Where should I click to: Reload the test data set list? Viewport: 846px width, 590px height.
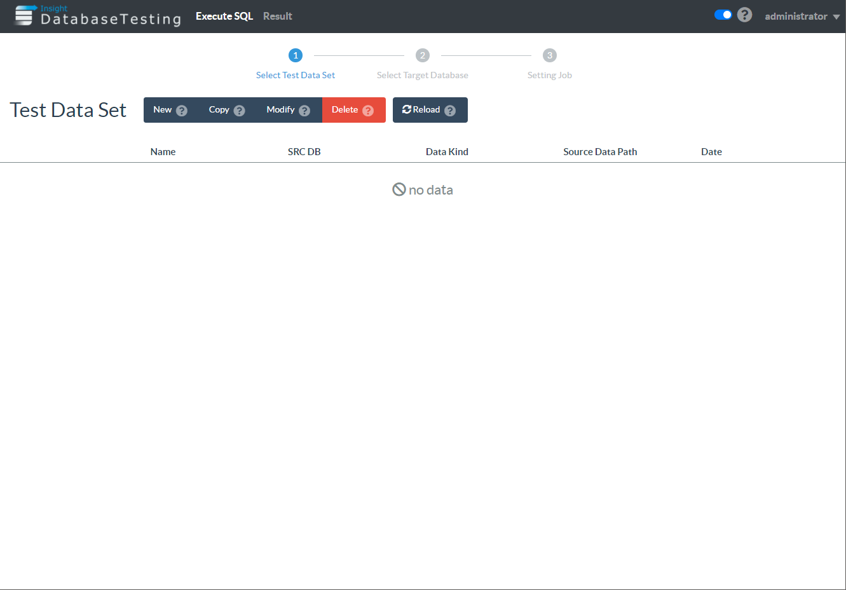tap(430, 110)
